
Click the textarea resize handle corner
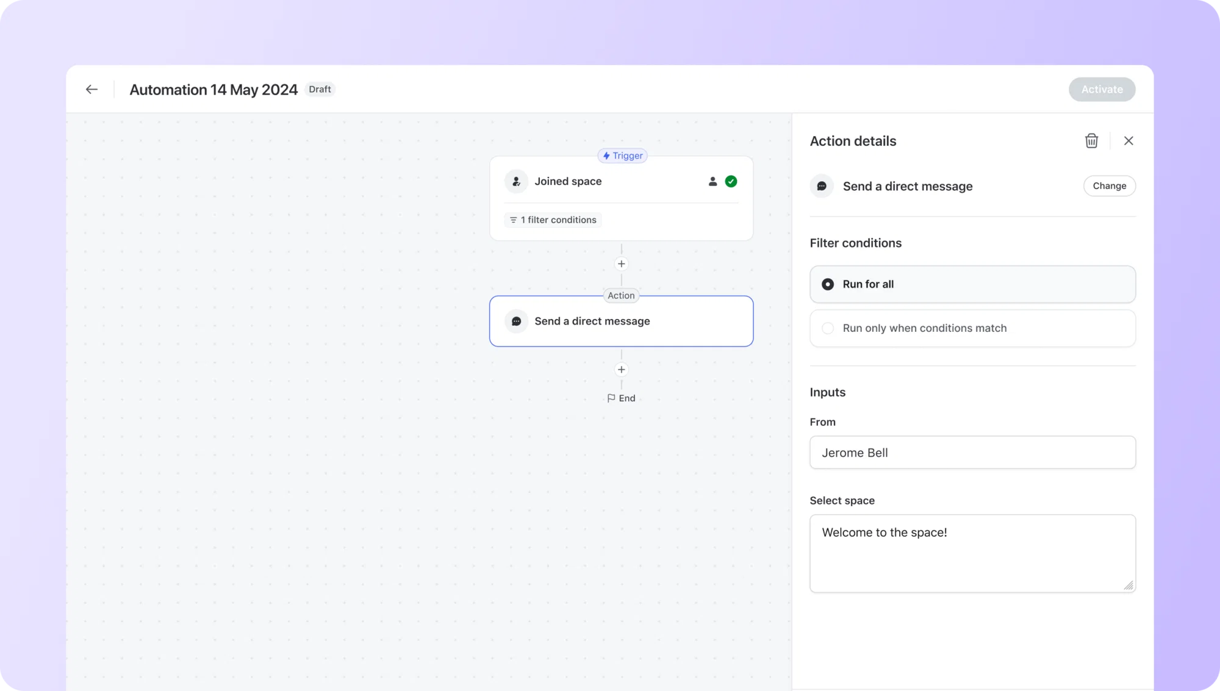tap(1128, 585)
